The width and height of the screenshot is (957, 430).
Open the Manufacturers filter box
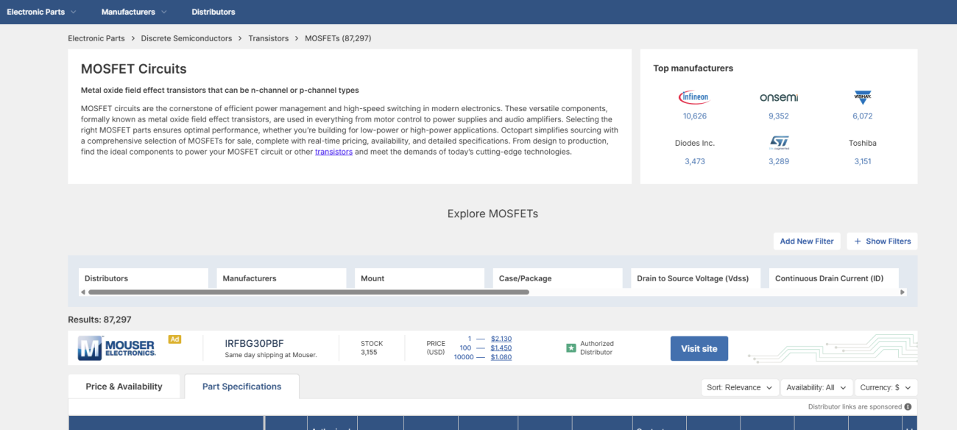click(x=281, y=278)
